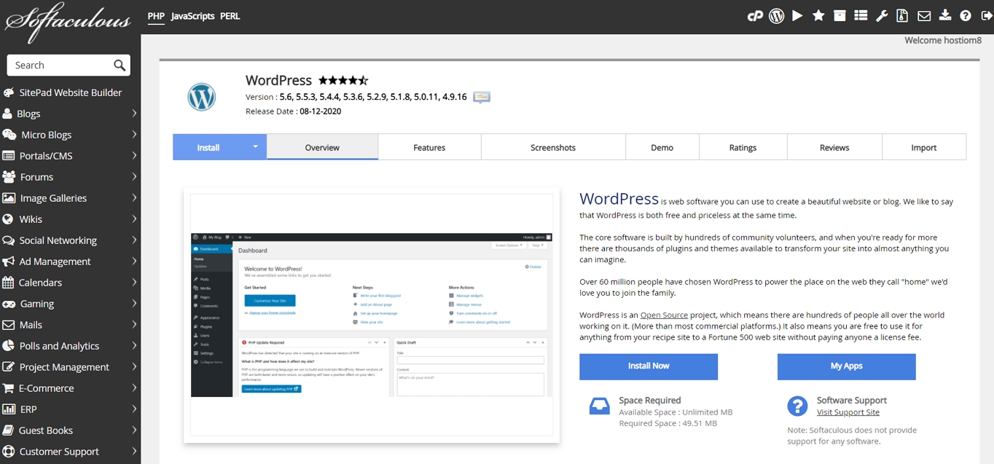Click the play-shaped demos icon
This screenshot has height=464, width=994.
point(797,15)
